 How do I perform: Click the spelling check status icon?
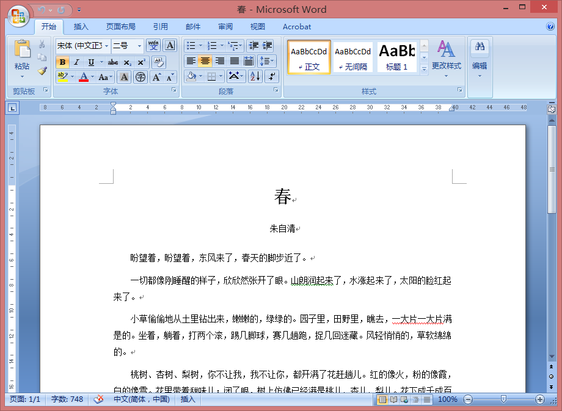tap(98, 399)
